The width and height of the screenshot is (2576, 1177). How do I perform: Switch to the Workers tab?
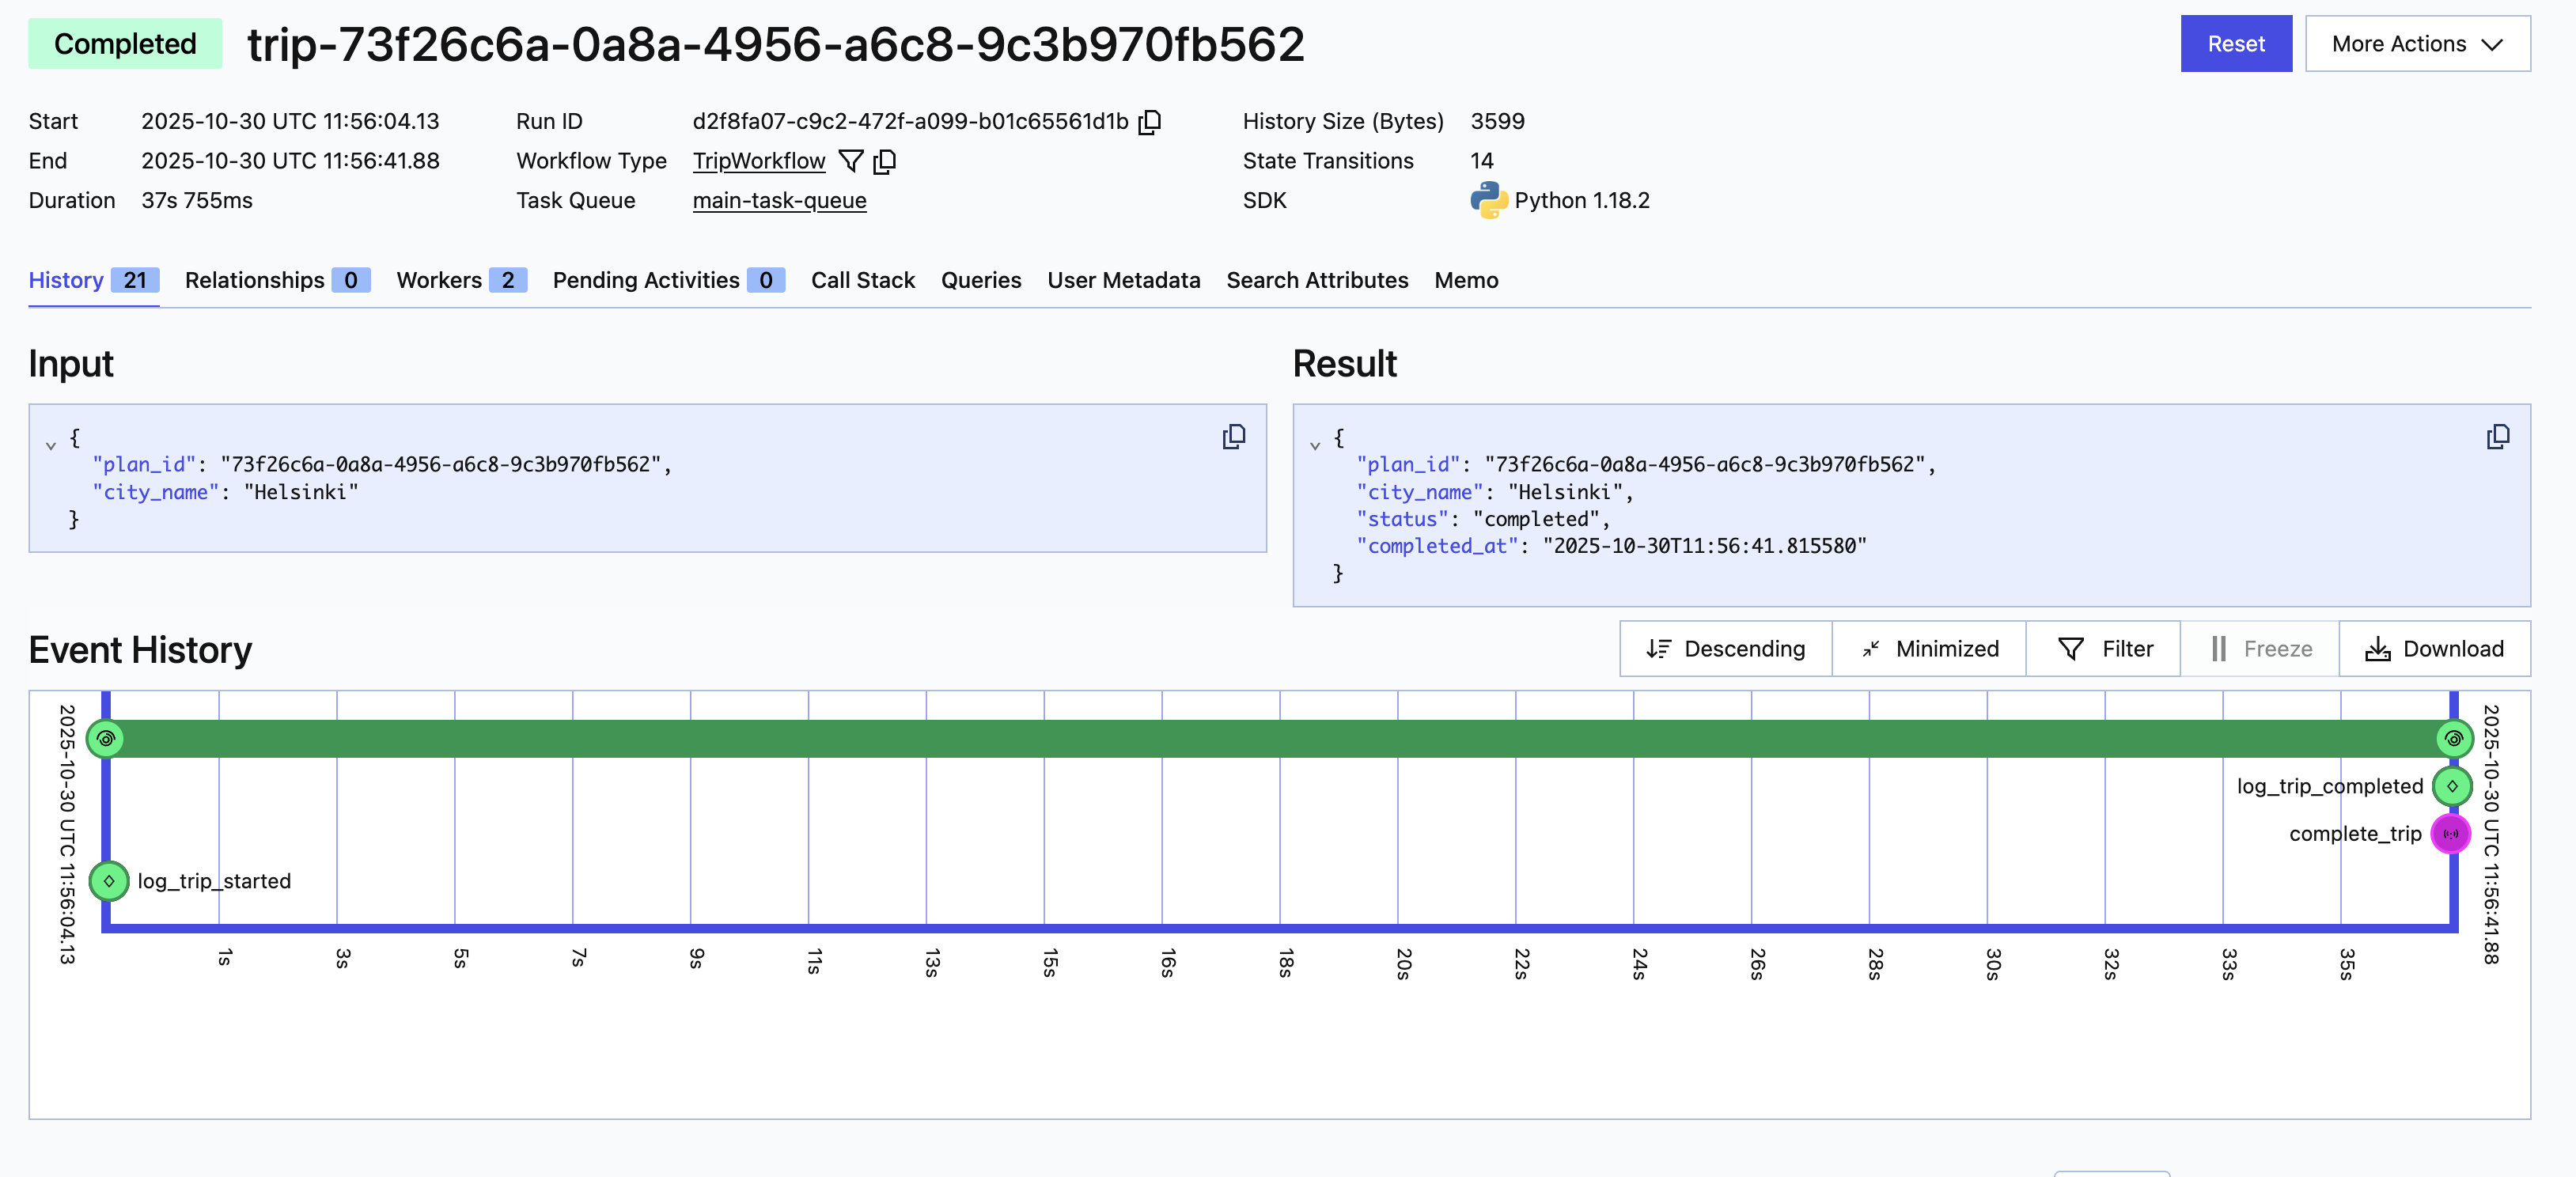click(460, 280)
